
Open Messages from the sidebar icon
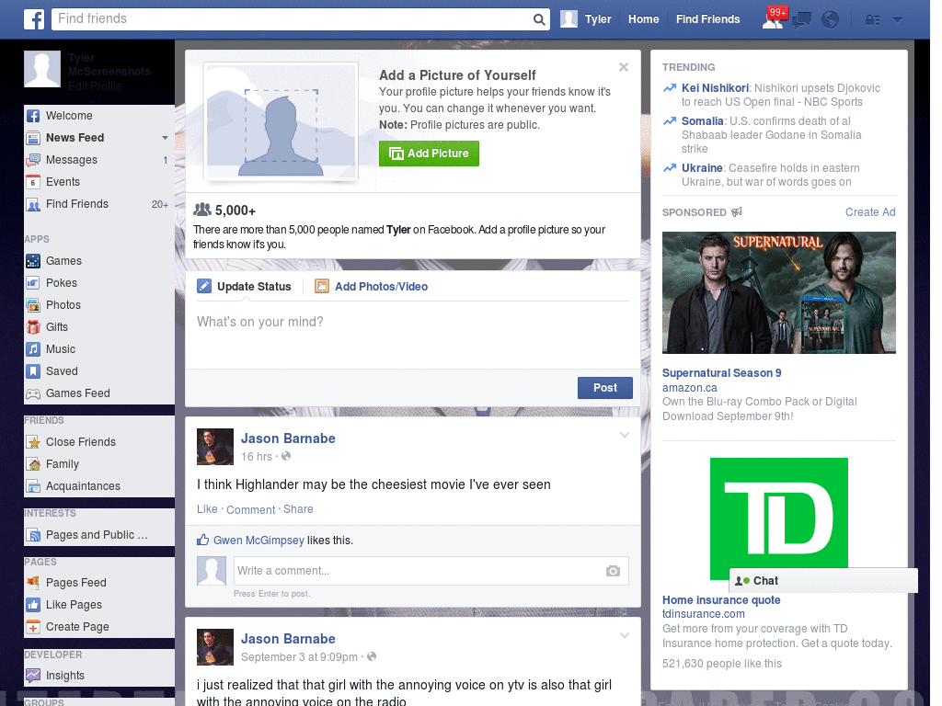33,160
